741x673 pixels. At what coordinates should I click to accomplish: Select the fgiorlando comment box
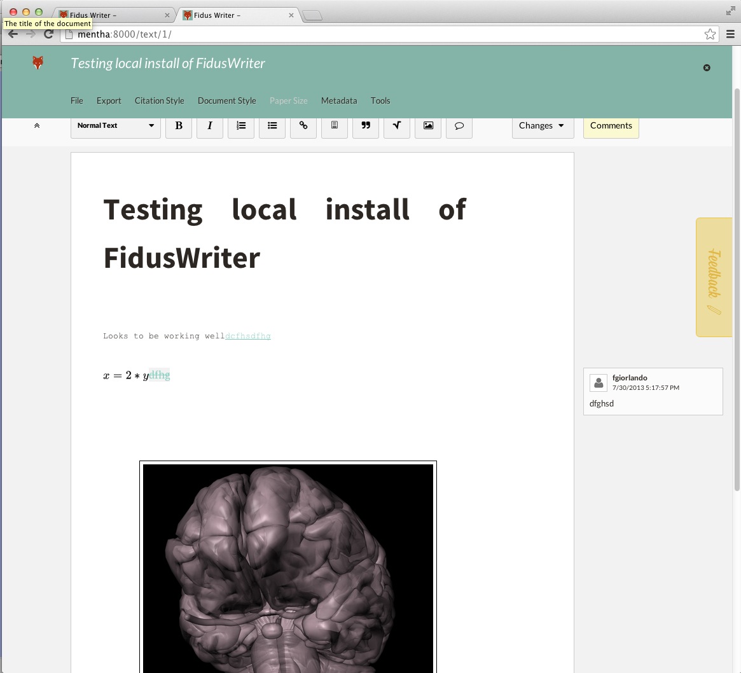coord(653,391)
